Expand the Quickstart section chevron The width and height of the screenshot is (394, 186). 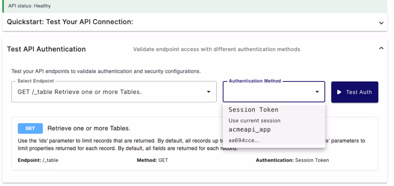pyautogui.click(x=381, y=23)
